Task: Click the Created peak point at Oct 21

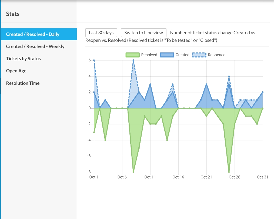Action: (x=206, y=84)
